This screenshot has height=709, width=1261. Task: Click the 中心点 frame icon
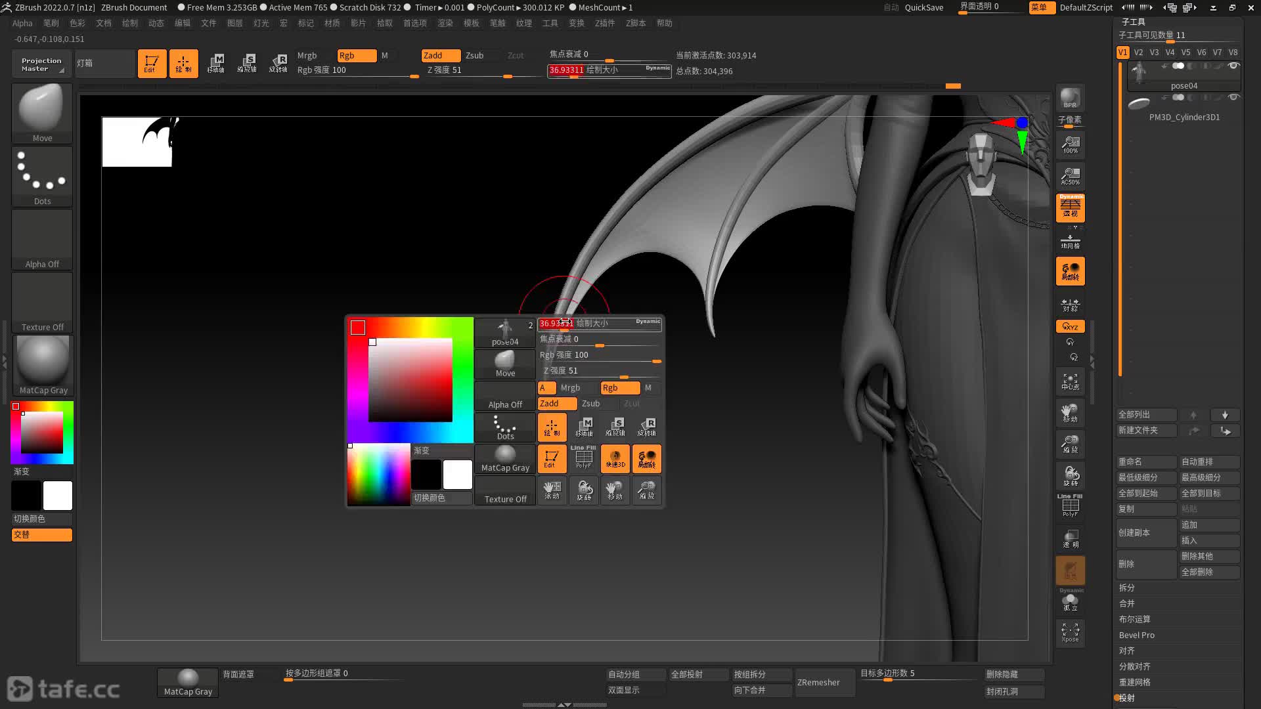point(1070,381)
